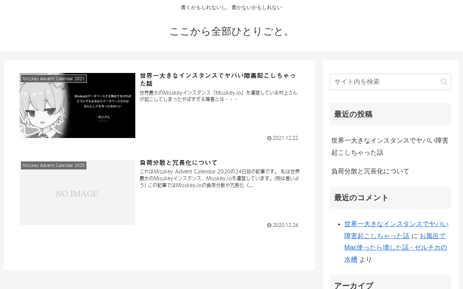Open the commented article link in 最近のコメント
Screen dimensions: 463x289
pos(396,230)
